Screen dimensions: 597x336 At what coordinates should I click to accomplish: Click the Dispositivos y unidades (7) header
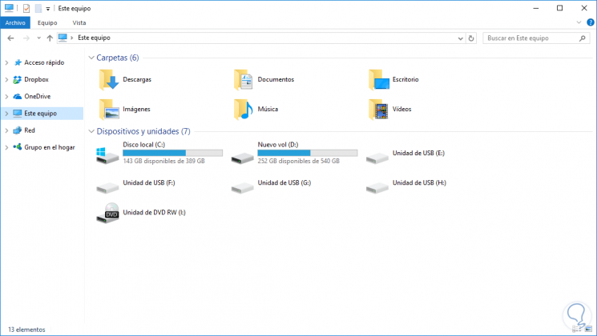coord(143,131)
